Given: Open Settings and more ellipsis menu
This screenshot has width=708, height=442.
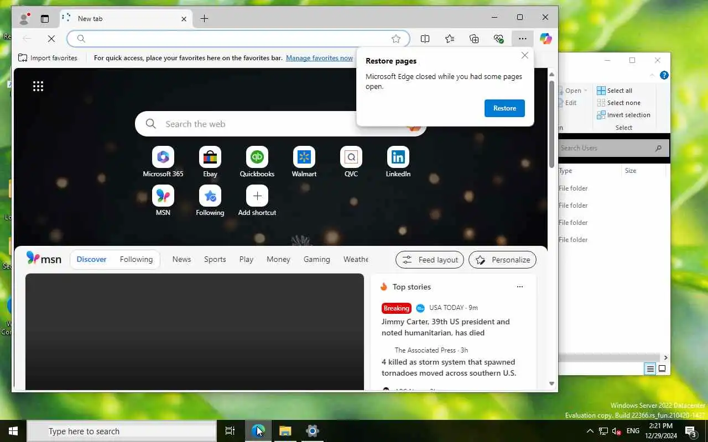Looking at the screenshot, I should pyautogui.click(x=522, y=39).
